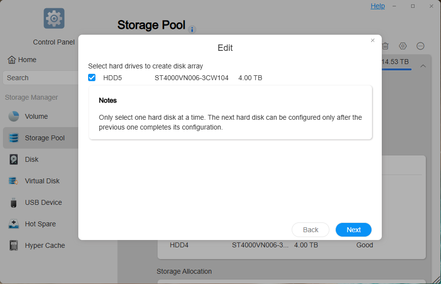Click the Hyper Cache icon
This screenshot has width=441, height=284.
(x=14, y=245)
